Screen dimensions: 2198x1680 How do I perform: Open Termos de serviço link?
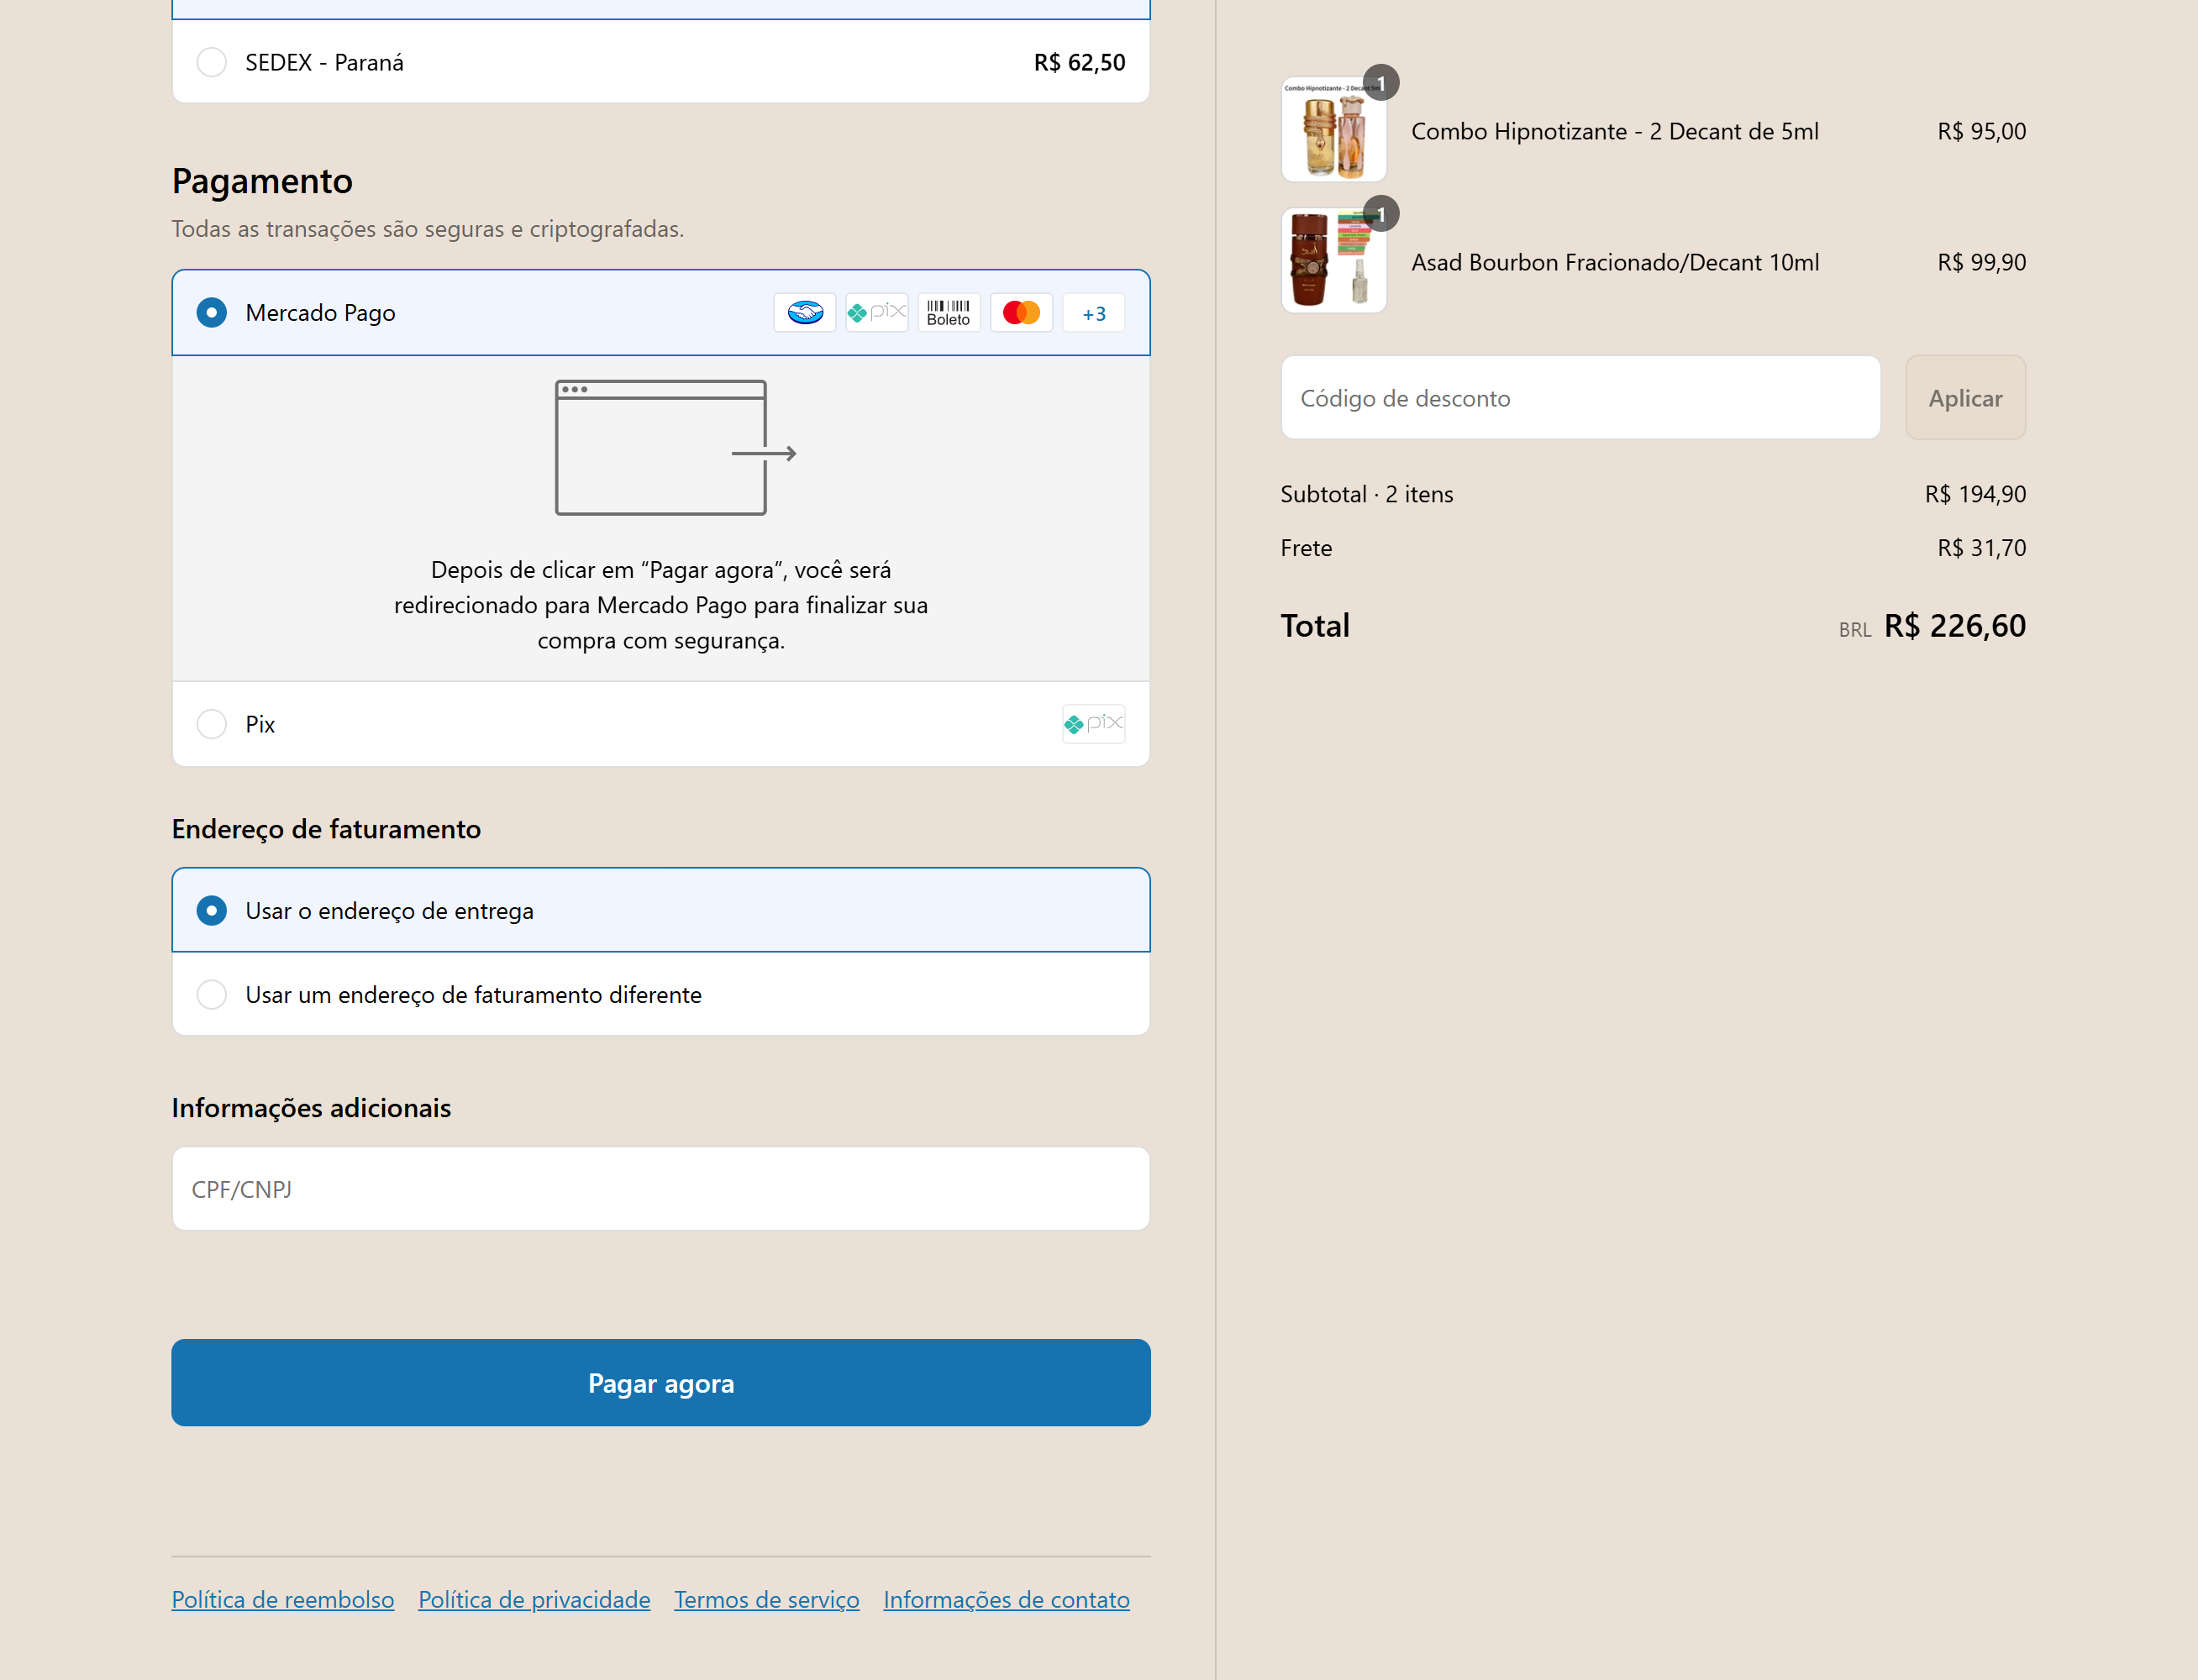(x=766, y=1600)
